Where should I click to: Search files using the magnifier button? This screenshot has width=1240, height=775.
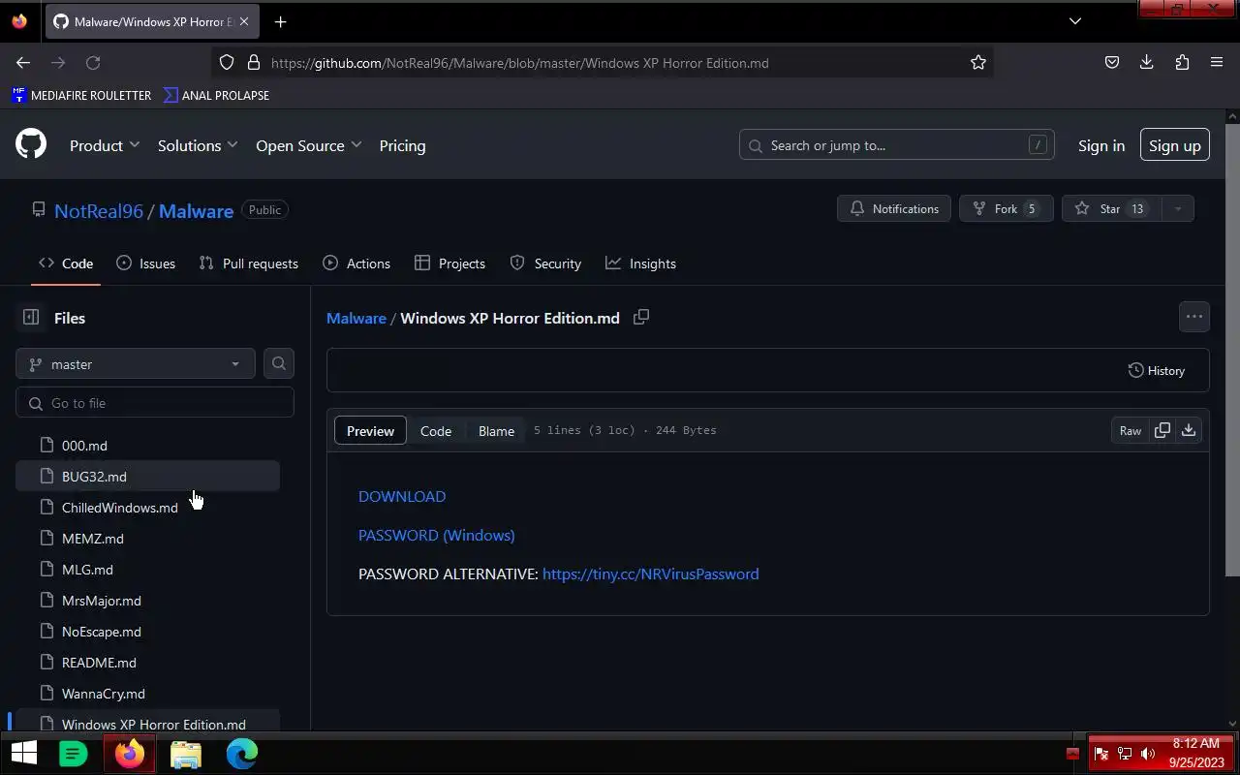point(279,363)
